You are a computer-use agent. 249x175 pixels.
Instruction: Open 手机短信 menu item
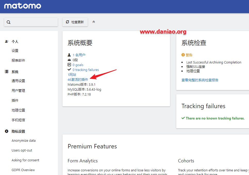pyautogui.click(x=18, y=120)
